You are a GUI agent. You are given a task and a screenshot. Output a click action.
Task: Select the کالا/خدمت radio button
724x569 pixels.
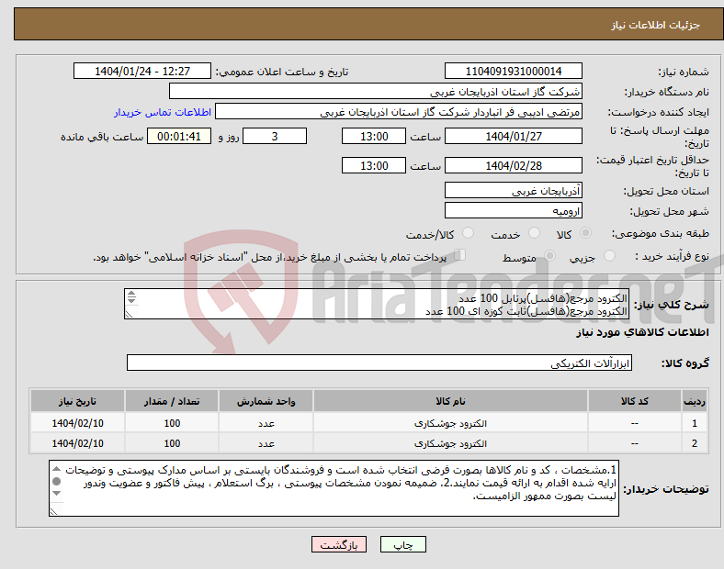pos(469,233)
